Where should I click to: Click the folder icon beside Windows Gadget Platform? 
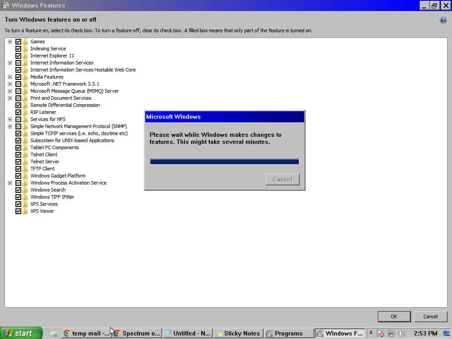(x=25, y=176)
